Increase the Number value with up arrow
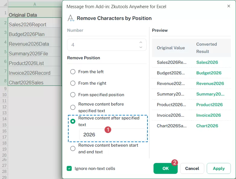This screenshot has height=179, width=236. click(x=141, y=42)
